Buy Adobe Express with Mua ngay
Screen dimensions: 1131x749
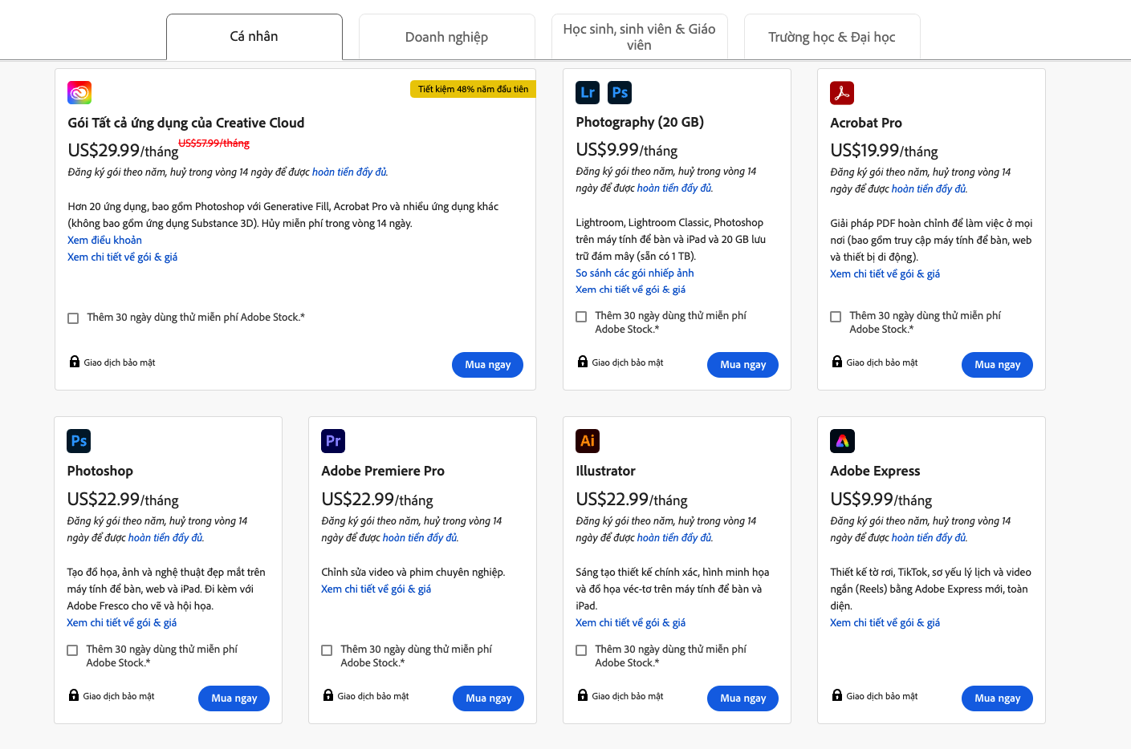pyautogui.click(x=998, y=698)
